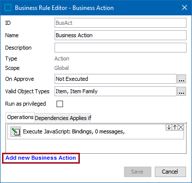Select the ID field containing BusAct
Screen dimensions: 192x183
(x=121, y=23)
